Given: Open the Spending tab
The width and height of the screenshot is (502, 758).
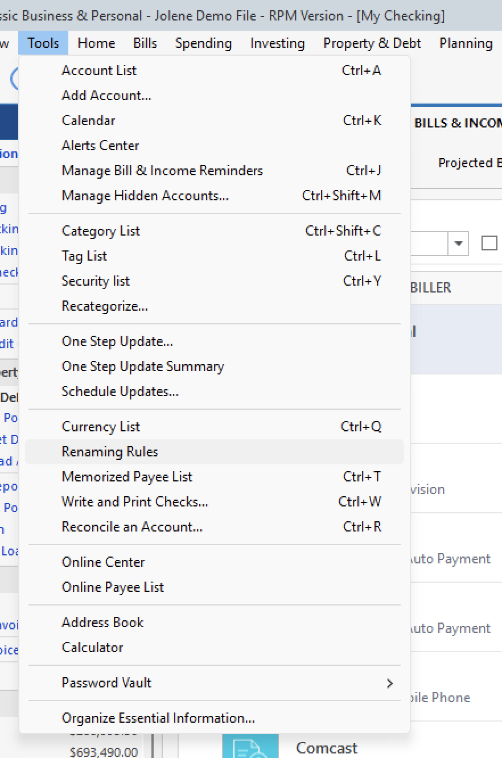Looking at the screenshot, I should click(204, 43).
